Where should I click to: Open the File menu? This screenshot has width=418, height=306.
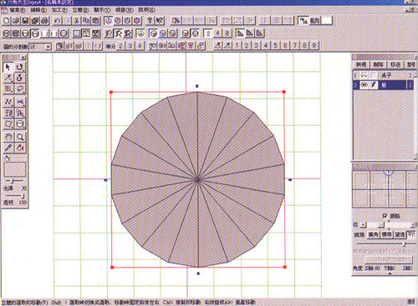click(17, 10)
